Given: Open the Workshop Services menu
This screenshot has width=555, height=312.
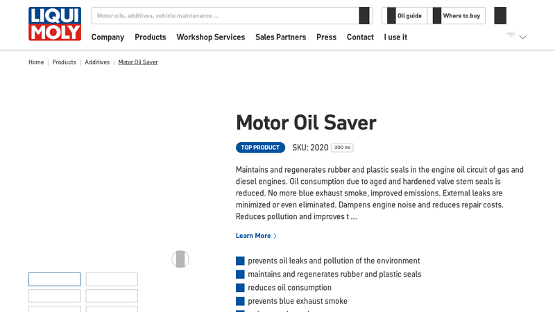Looking at the screenshot, I should (x=211, y=37).
